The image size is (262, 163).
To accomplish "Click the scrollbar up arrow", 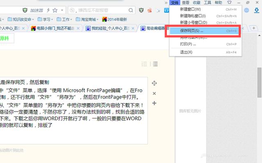I will click(x=259, y=35).
